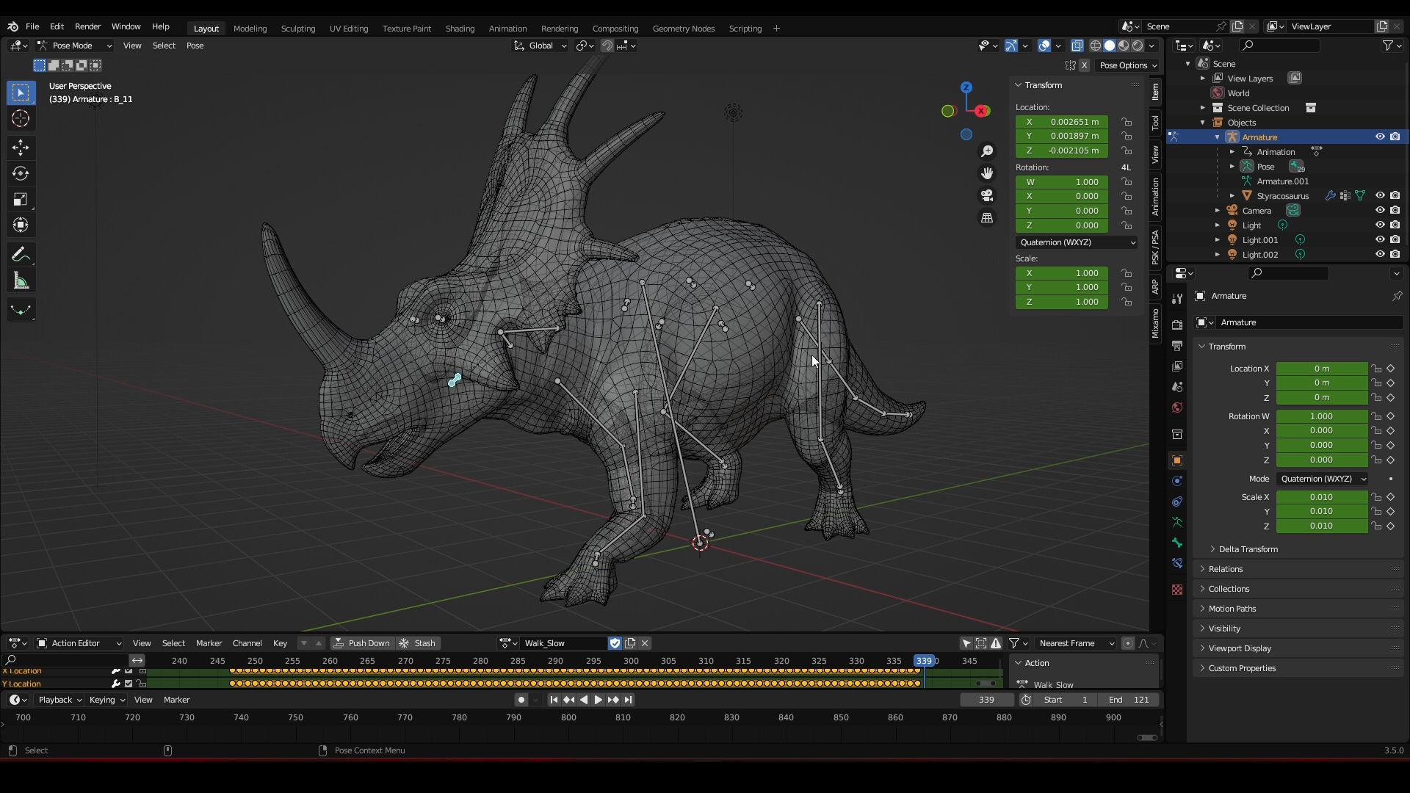Open the Pose menu in viewport header
Viewport: 1410px width, 793px height.
click(x=195, y=46)
